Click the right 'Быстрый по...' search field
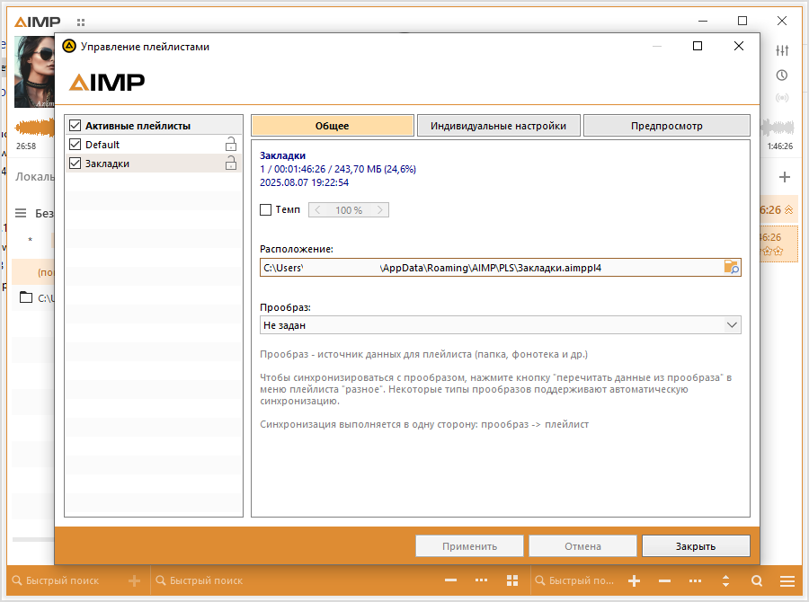The width and height of the screenshot is (809, 602). [575, 580]
